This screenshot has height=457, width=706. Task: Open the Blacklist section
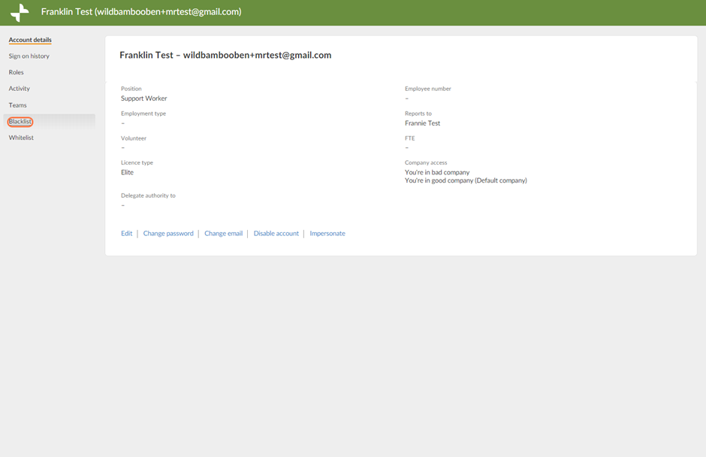(20, 122)
